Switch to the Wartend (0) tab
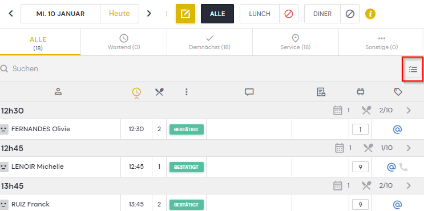Viewport: 424px width, 211px height. [x=124, y=42]
